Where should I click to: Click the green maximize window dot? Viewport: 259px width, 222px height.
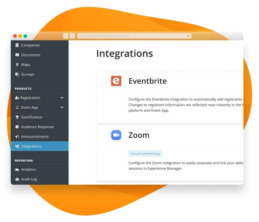click(25, 36)
